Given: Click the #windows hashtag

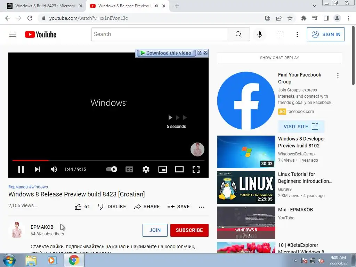Looking at the screenshot, I should tap(38, 187).
